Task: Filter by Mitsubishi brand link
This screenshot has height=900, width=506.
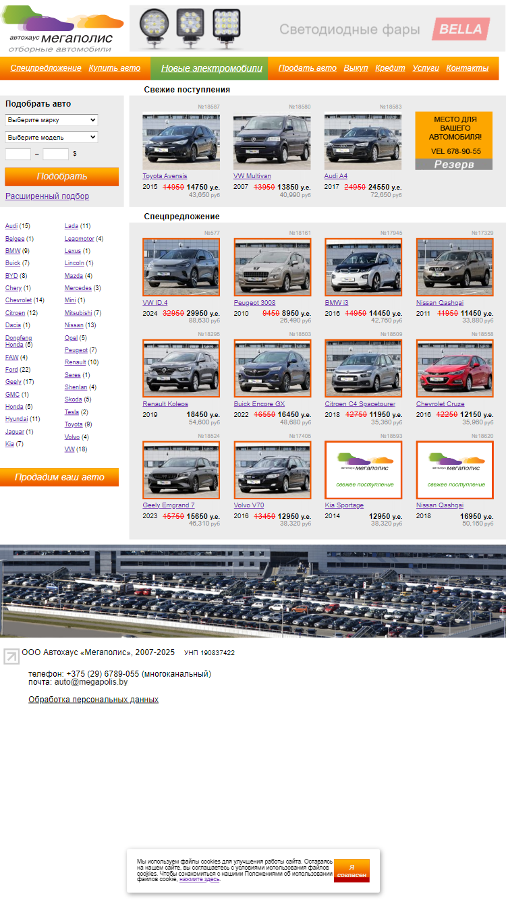Action: click(x=78, y=313)
